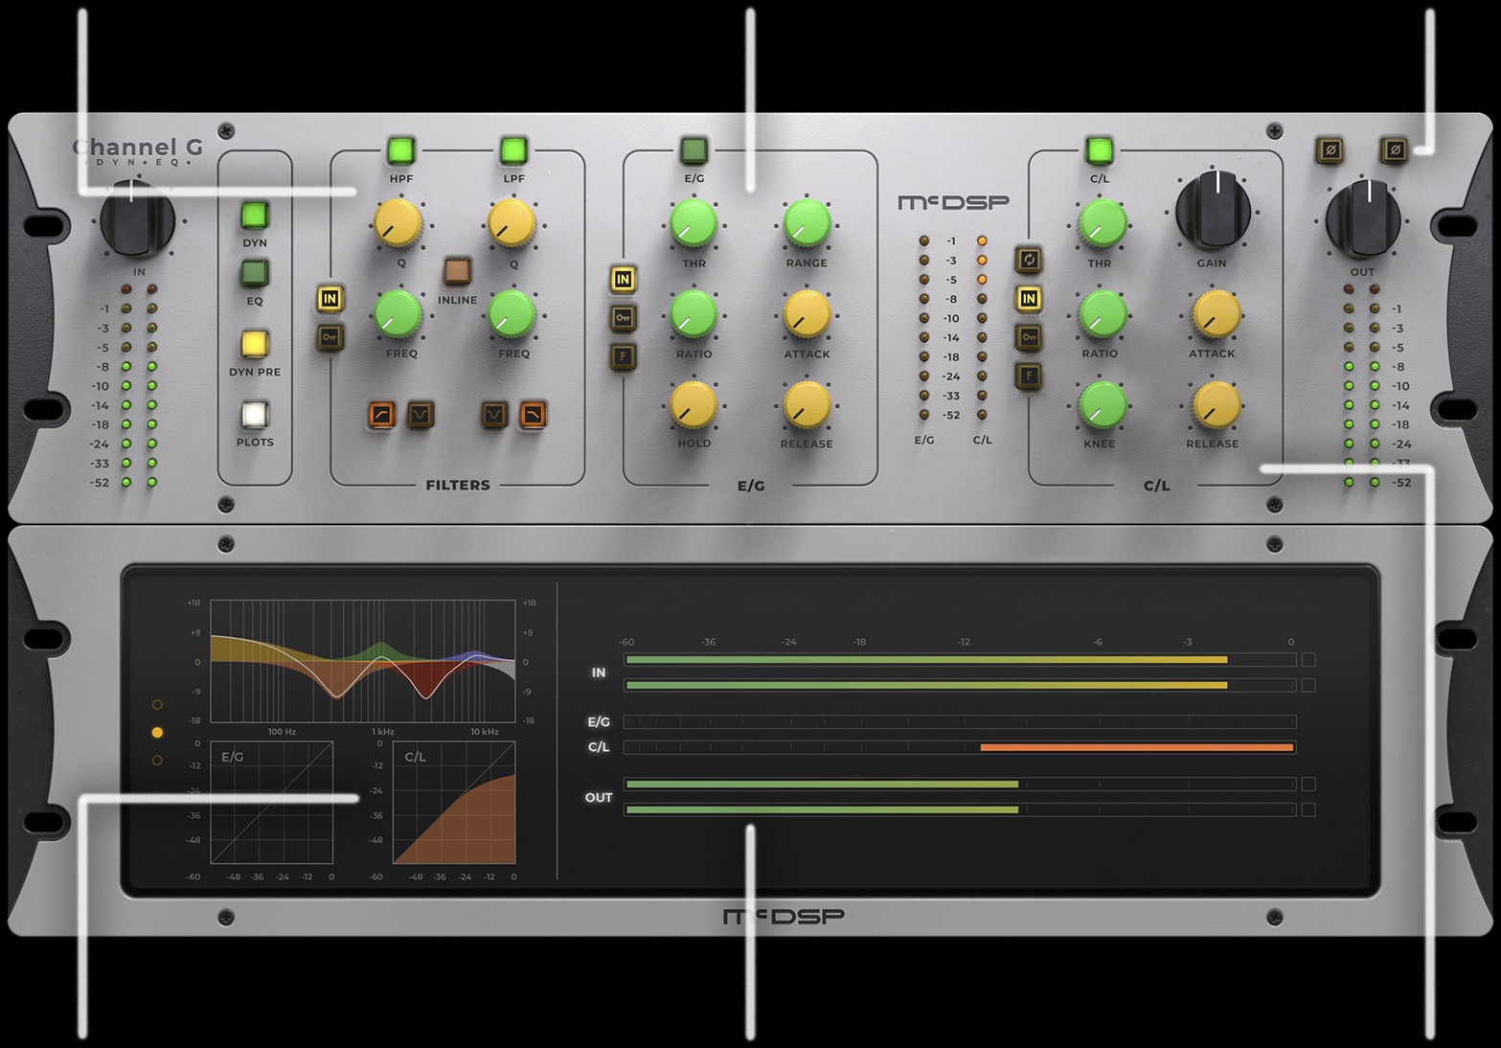Click the F button in E/G section
Viewport: 1501px width, 1048px height.
click(x=623, y=356)
